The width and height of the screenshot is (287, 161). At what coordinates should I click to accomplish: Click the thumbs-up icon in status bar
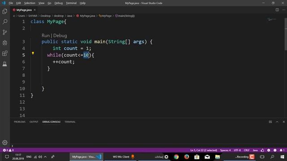point(262,150)
